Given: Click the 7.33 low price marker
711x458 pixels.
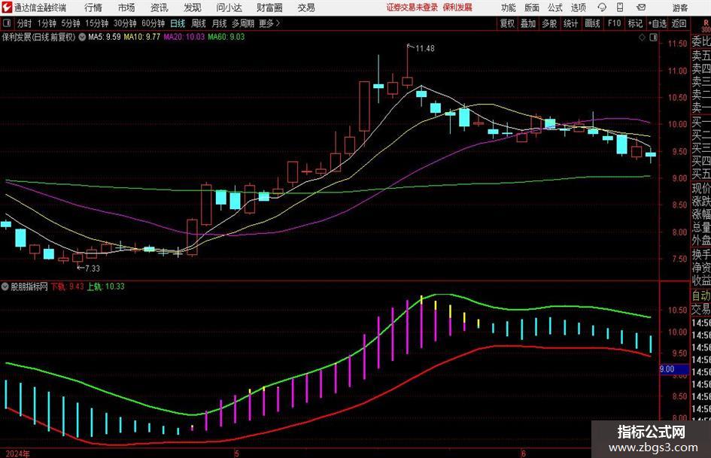Looking at the screenshot, I should point(92,268).
